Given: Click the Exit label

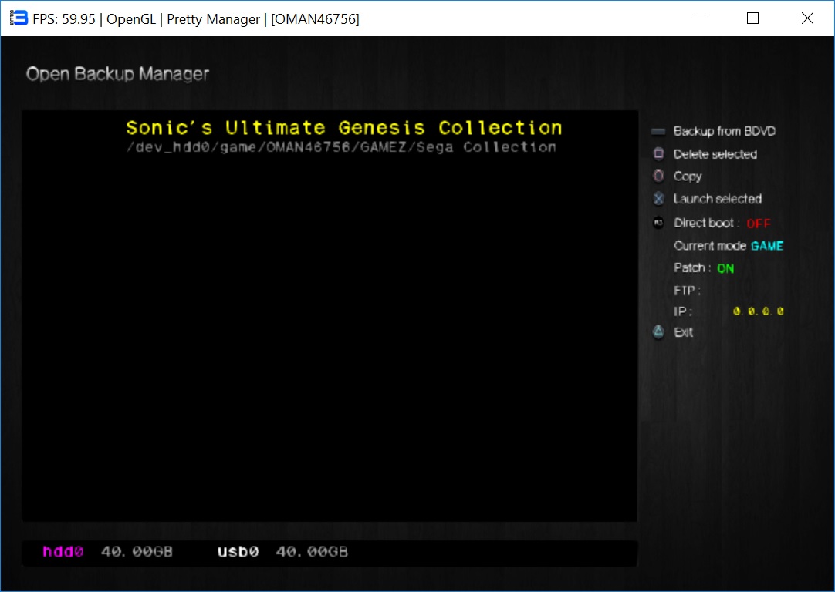Looking at the screenshot, I should (x=683, y=332).
